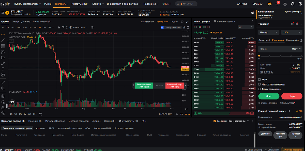Uncheck the Все рынки checkbox
Screen dimensions: 305x151
[215, 121]
